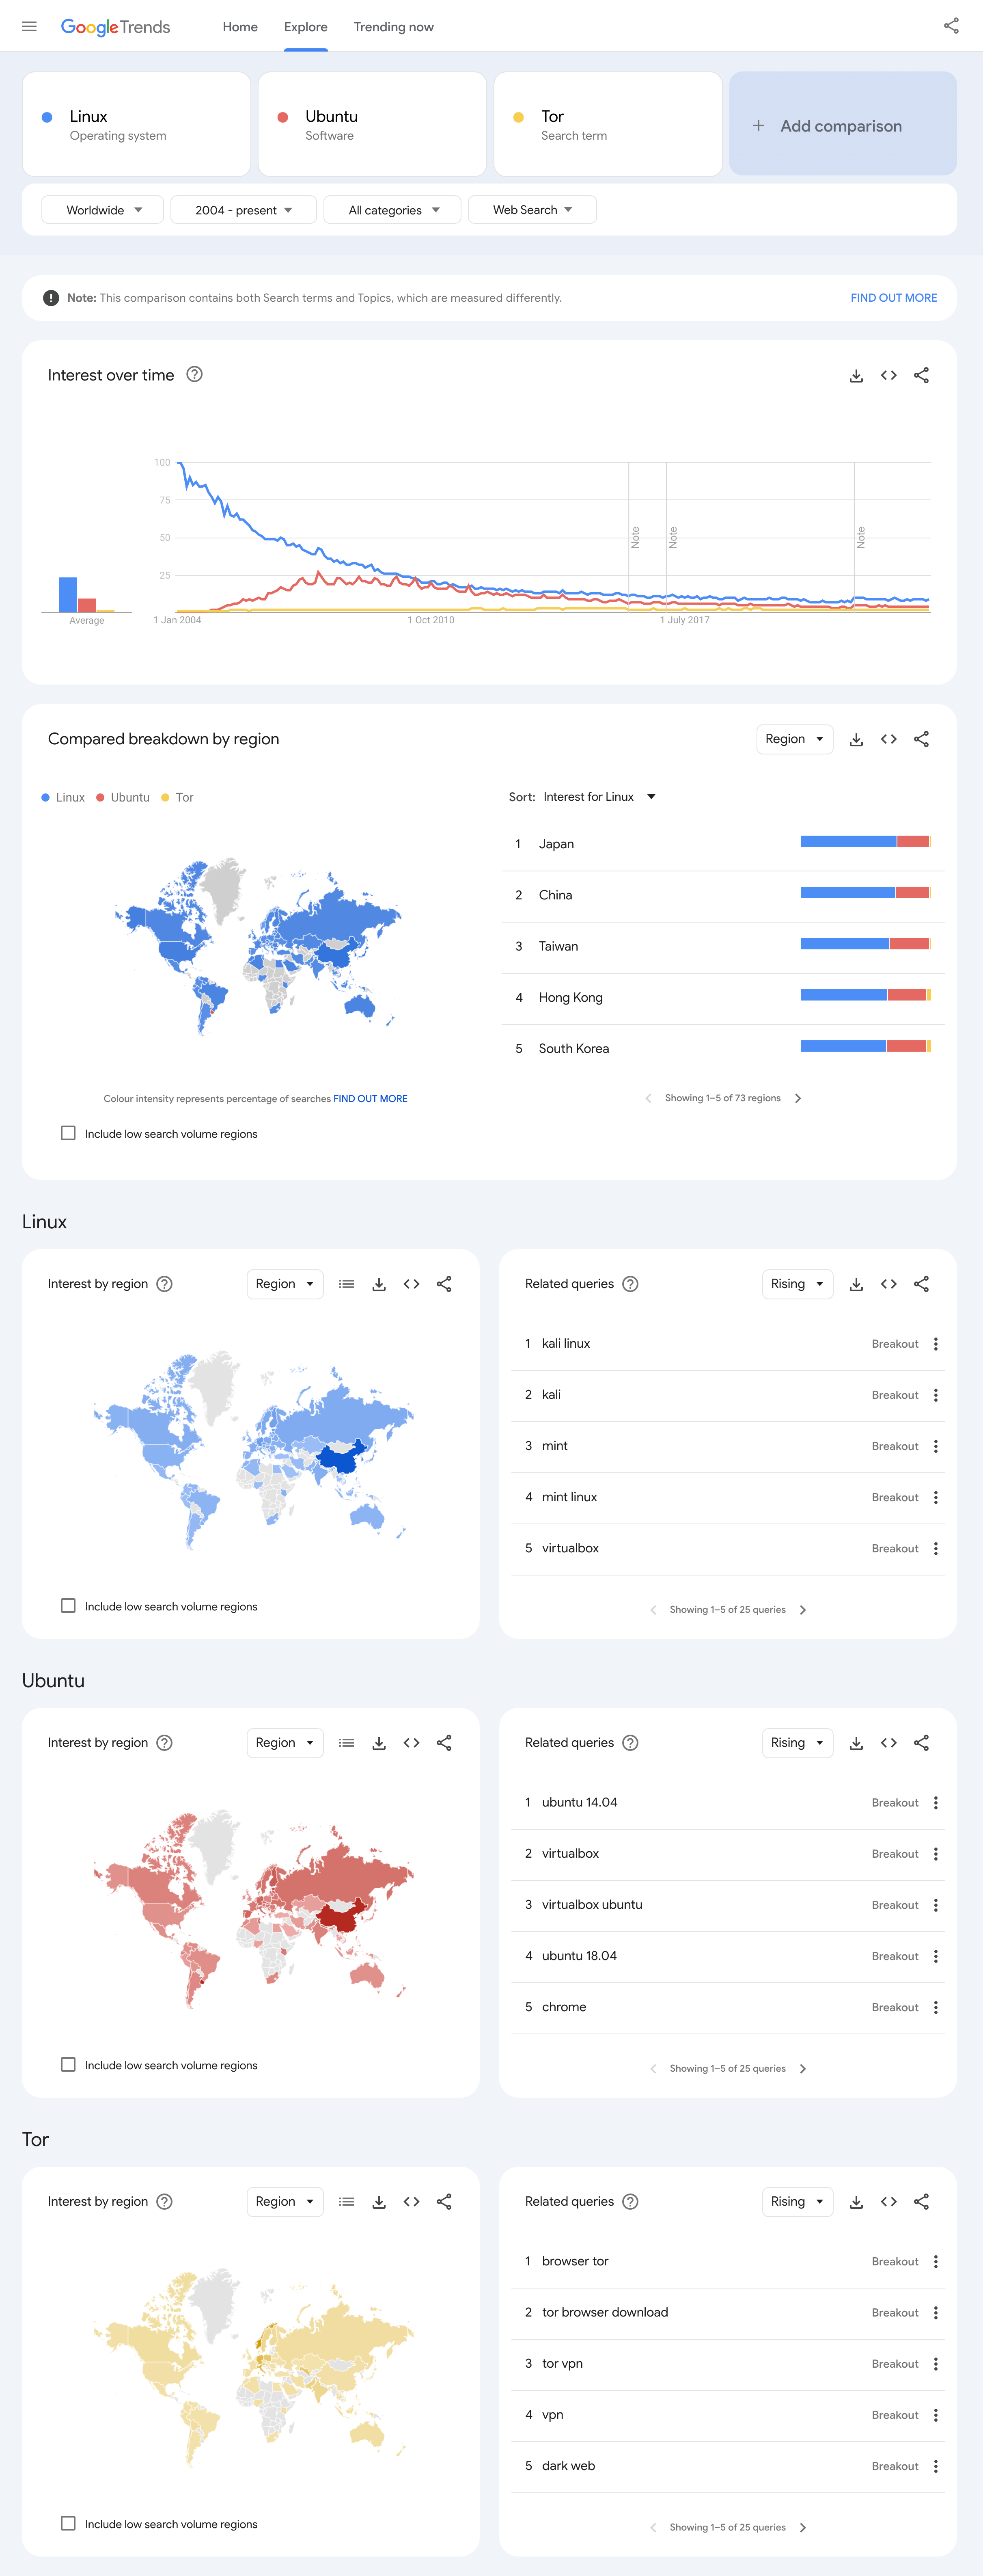Screen dimensions: 983x2576
Task: Switch Ubuntu interest by region to list view
Action: (x=346, y=1743)
